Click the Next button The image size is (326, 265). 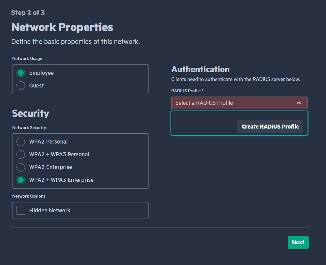[298, 242]
